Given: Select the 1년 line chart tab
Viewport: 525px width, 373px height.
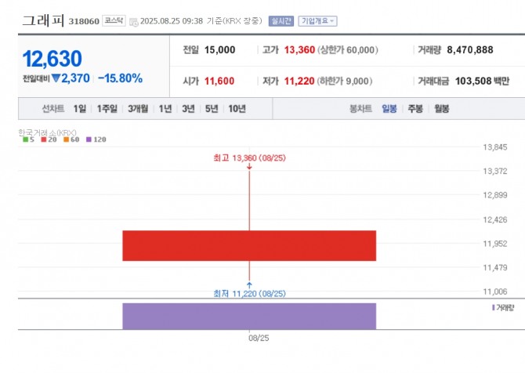Looking at the screenshot, I should 165,109.
